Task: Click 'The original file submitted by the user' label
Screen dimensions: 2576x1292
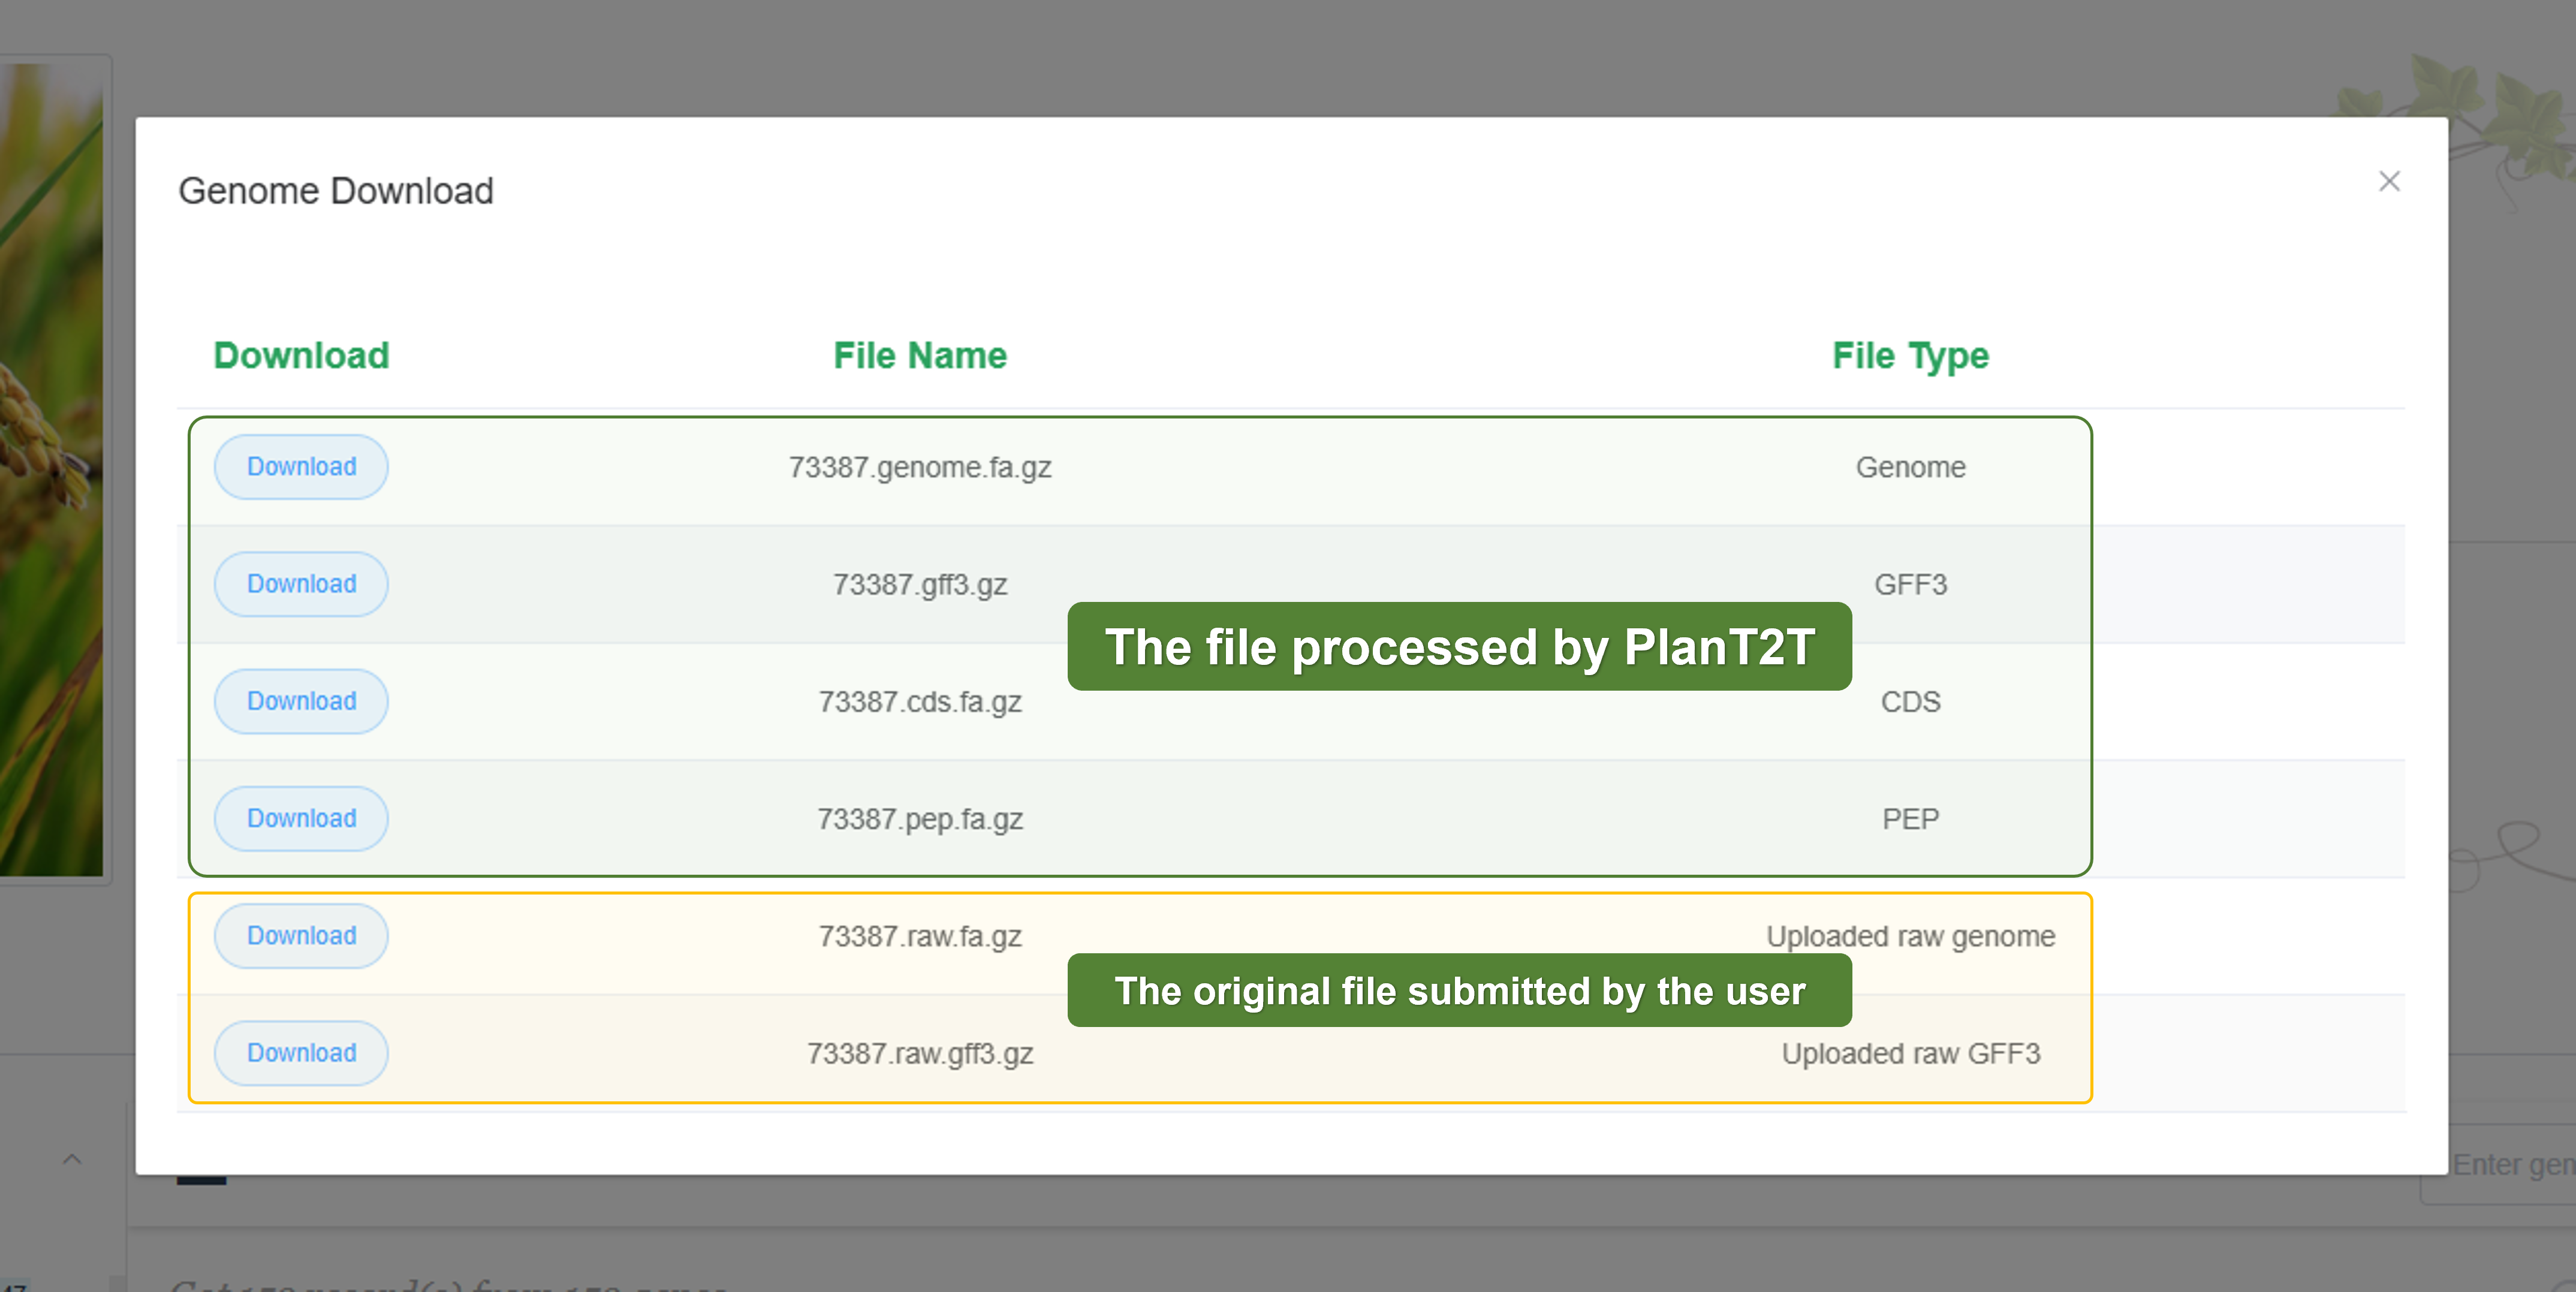Action: click(1459, 990)
